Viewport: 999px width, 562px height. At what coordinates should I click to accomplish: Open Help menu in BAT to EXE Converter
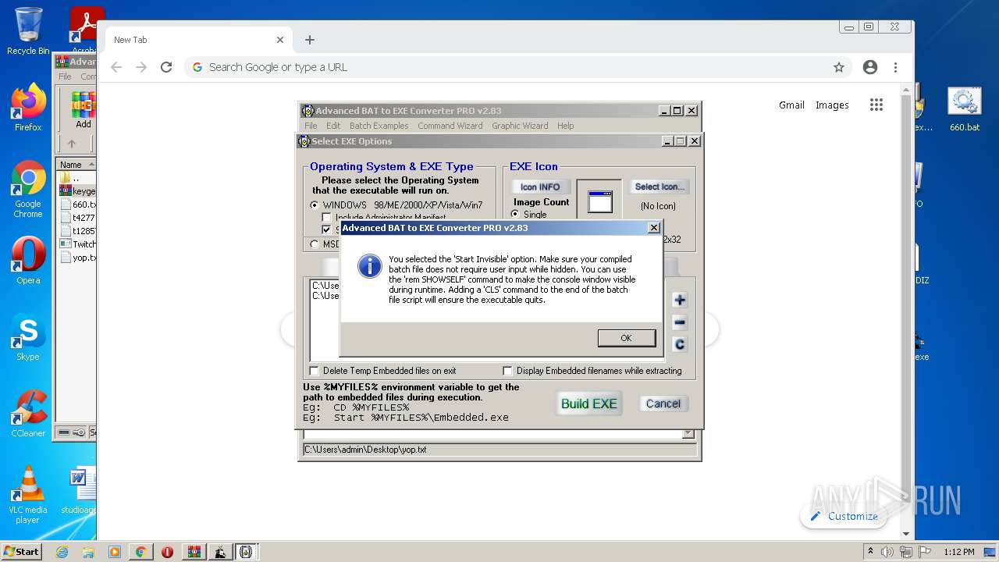(566, 126)
